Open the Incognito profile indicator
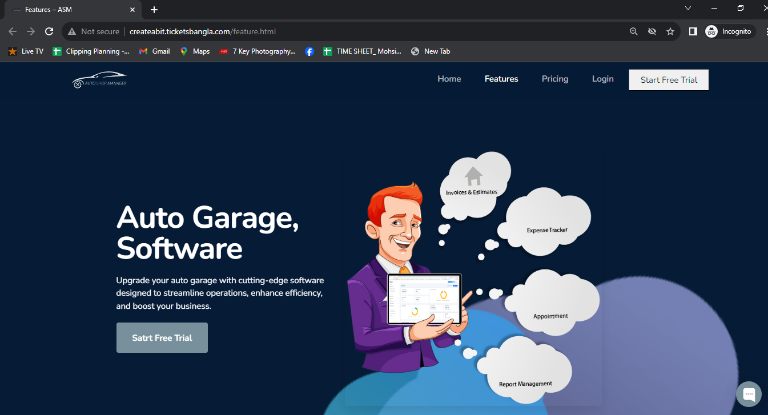The width and height of the screenshot is (768, 415). 729,31
